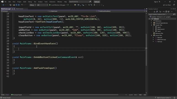Click Show All Files icon in Solution Explorer
This screenshot has width=177, height=99.
[168, 12]
